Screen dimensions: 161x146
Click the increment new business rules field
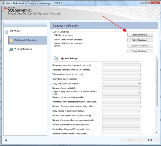(x=121, y=116)
